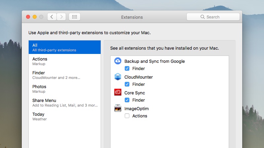Disable Finder extension for Backup and Sync

point(127,69)
